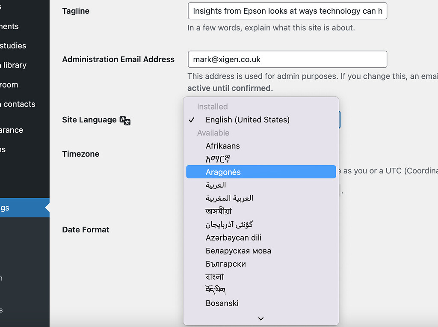Choose অসমীয়া language option
This screenshot has width=438, height=327.
tap(219, 211)
